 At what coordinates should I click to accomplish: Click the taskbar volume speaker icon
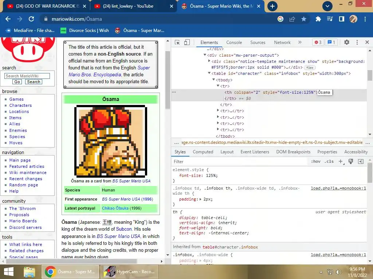338,272
